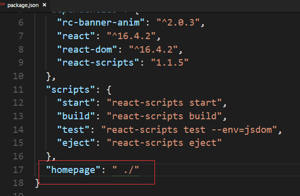Click the "react-scripts" key on line 9
The width and height of the screenshot is (300, 196).
98,63
